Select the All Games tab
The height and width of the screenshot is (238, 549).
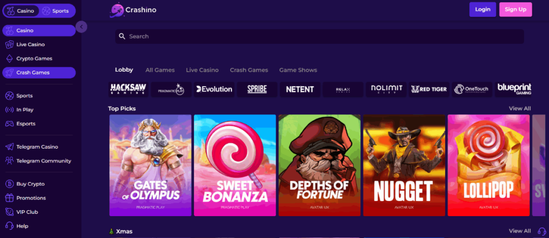coord(160,70)
